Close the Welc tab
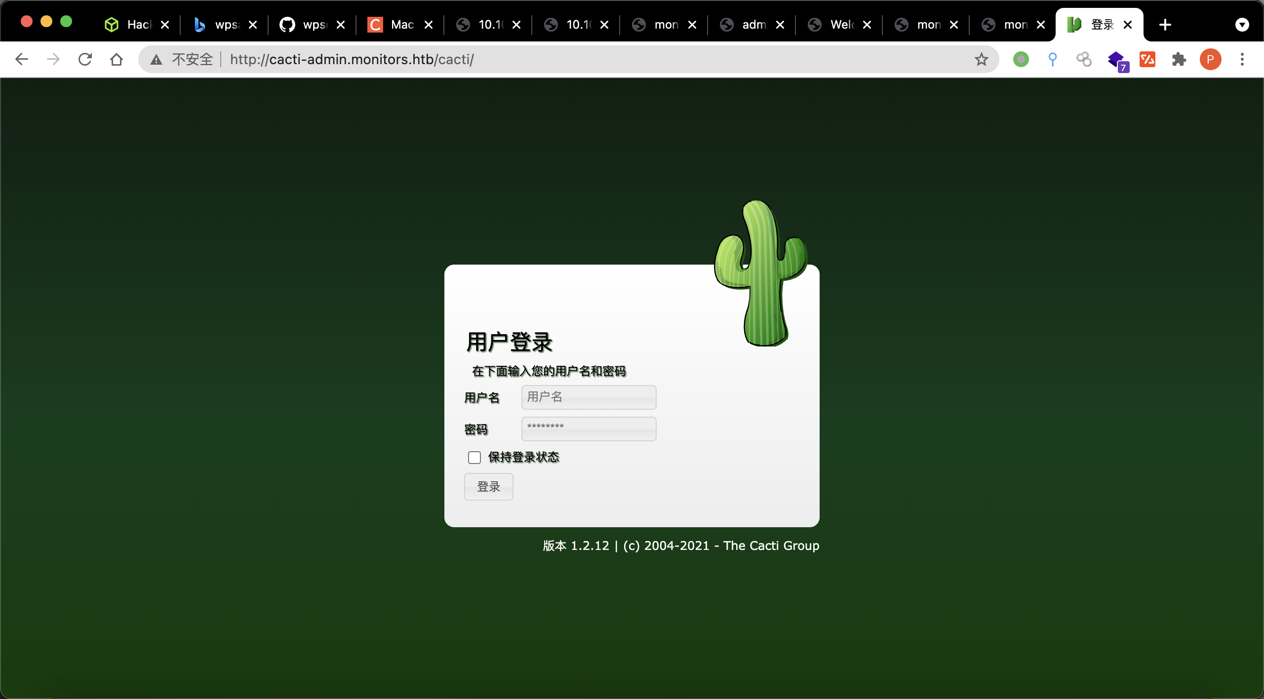1264x699 pixels. (867, 25)
